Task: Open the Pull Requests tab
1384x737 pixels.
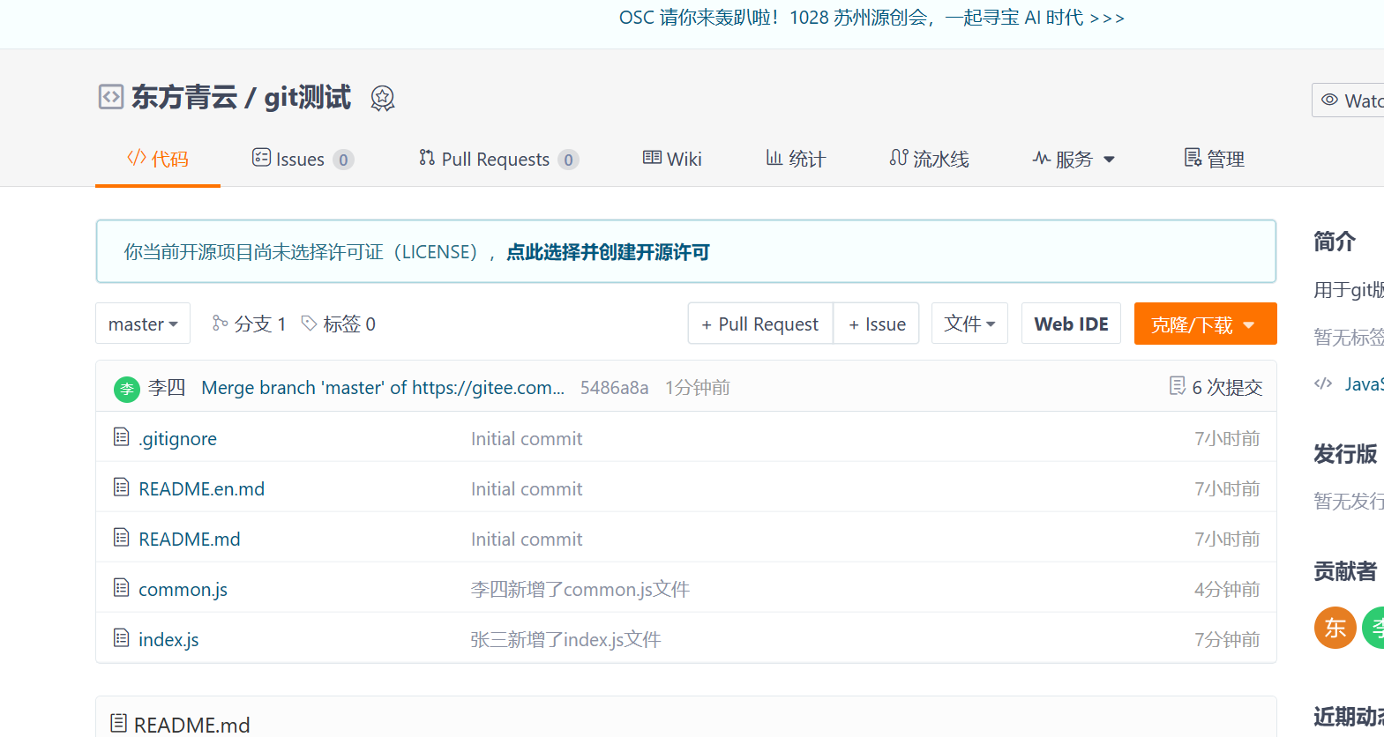Action: point(498,159)
